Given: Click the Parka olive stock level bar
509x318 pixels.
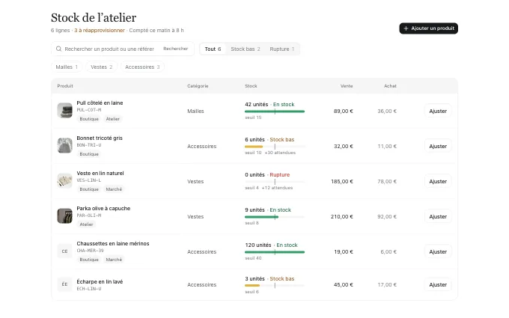Looking at the screenshot, I should [275, 217].
